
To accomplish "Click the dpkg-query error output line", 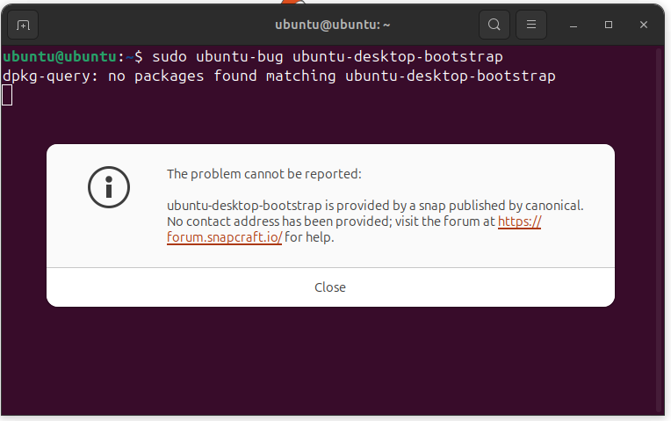I will click(x=279, y=76).
